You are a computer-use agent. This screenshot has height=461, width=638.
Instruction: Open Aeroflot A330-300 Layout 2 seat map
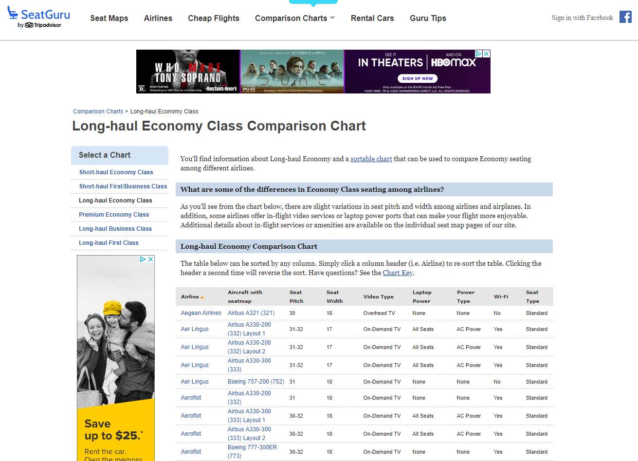249,434
